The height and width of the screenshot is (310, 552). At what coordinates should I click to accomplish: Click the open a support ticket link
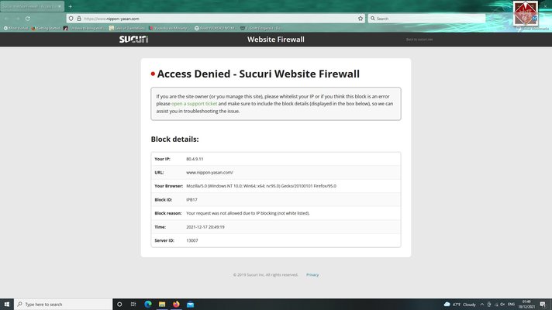189,103
